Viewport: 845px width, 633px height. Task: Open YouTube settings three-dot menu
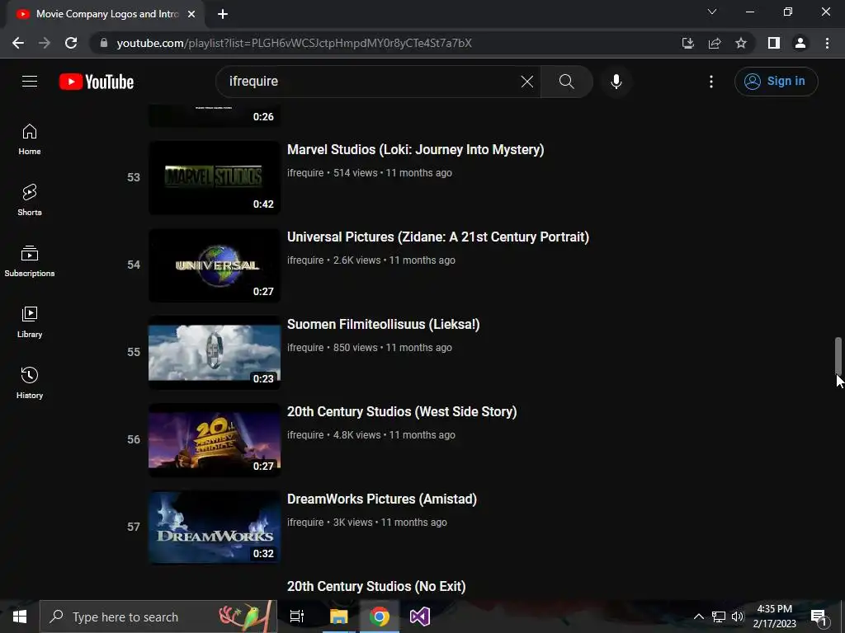pos(710,82)
